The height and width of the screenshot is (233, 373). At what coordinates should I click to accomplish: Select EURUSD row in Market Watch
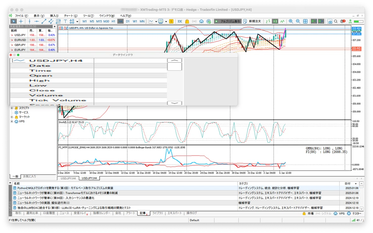pos(33,40)
